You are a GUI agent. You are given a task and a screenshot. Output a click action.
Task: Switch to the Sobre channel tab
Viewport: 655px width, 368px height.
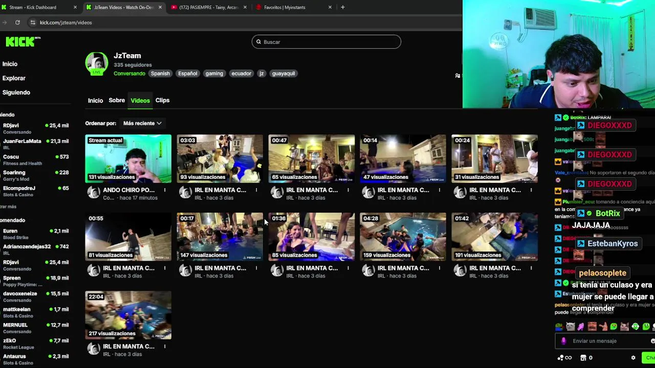click(117, 100)
